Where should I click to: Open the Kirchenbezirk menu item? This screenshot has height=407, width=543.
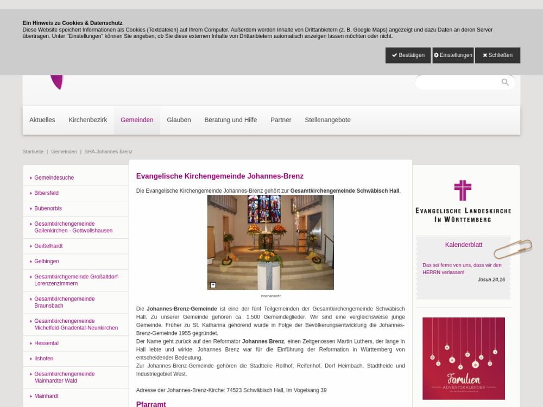point(87,120)
